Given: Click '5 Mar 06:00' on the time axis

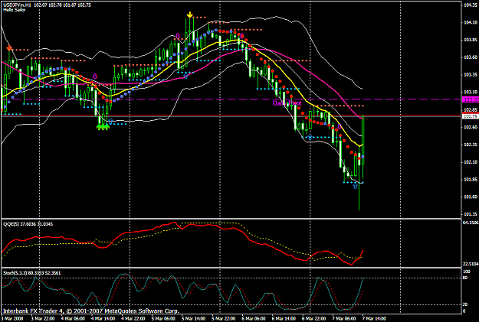Looking at the screenshot, I should [x=163, y=319].
